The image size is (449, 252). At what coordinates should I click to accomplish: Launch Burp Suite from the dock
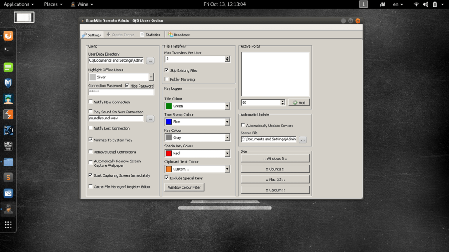coord(8,115)
